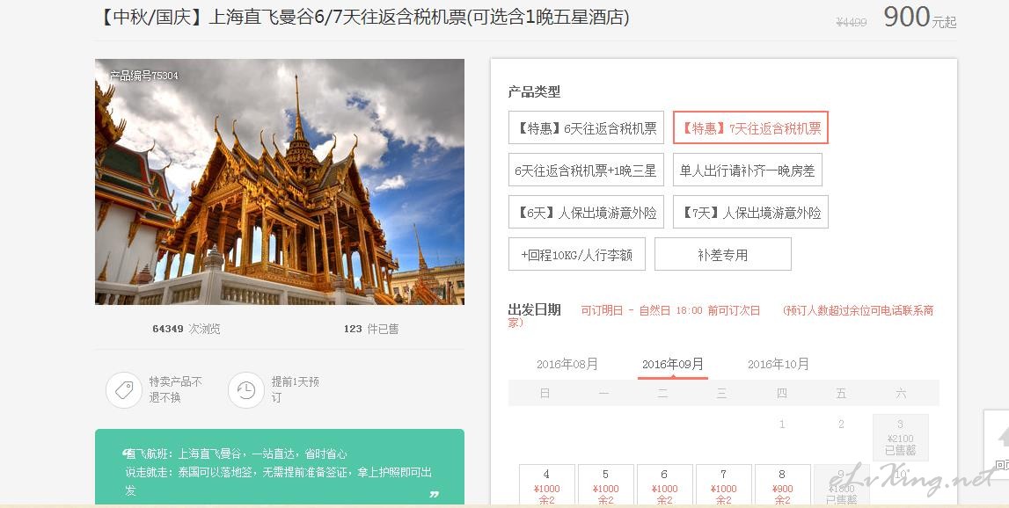Pick September 5 departure date at ¥1000
The image size is (1009, 508).
point(605,485)
